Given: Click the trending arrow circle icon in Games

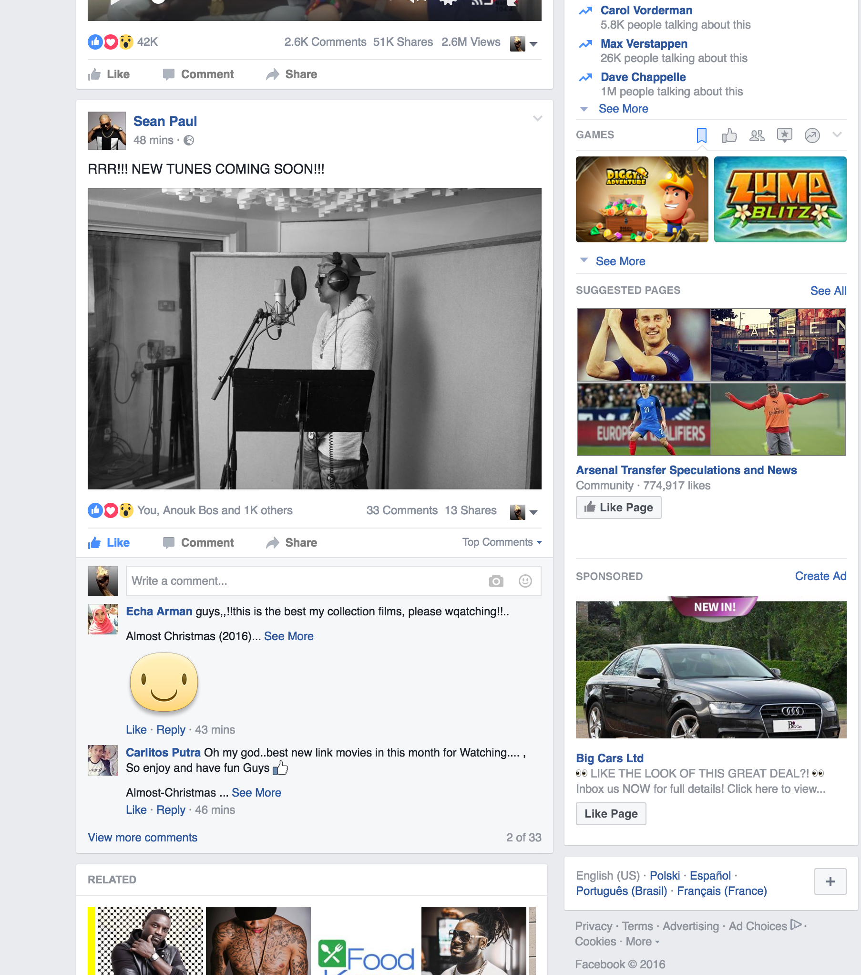Looking at the screenshot, I should click(x=812, y=135).
